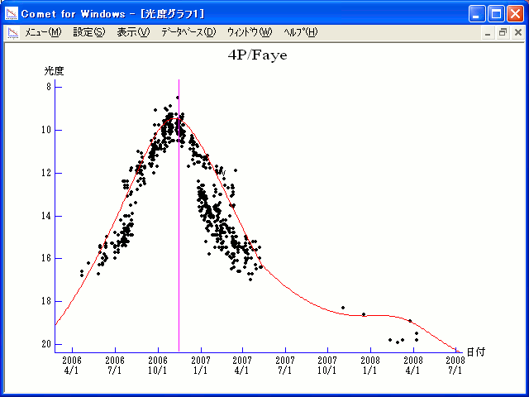Click the magnitude 16 axis label
Image resolution: width=529 pixels, height=397 pixels.
pos(46,258)
